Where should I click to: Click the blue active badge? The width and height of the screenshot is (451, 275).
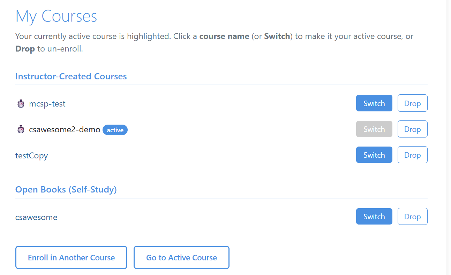[x=115, y=130]
